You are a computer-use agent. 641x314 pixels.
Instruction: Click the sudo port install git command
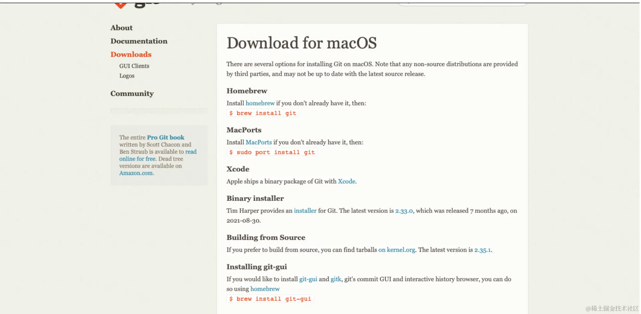pyautogui.click(x=272, y=152)
